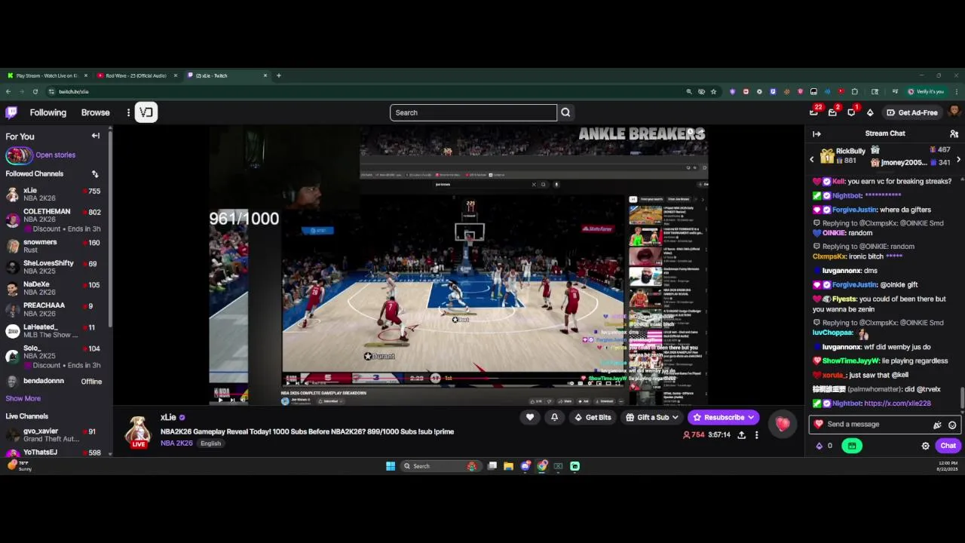
Task: Open chat settings gear icon
Action: click(x=926, y=446)
